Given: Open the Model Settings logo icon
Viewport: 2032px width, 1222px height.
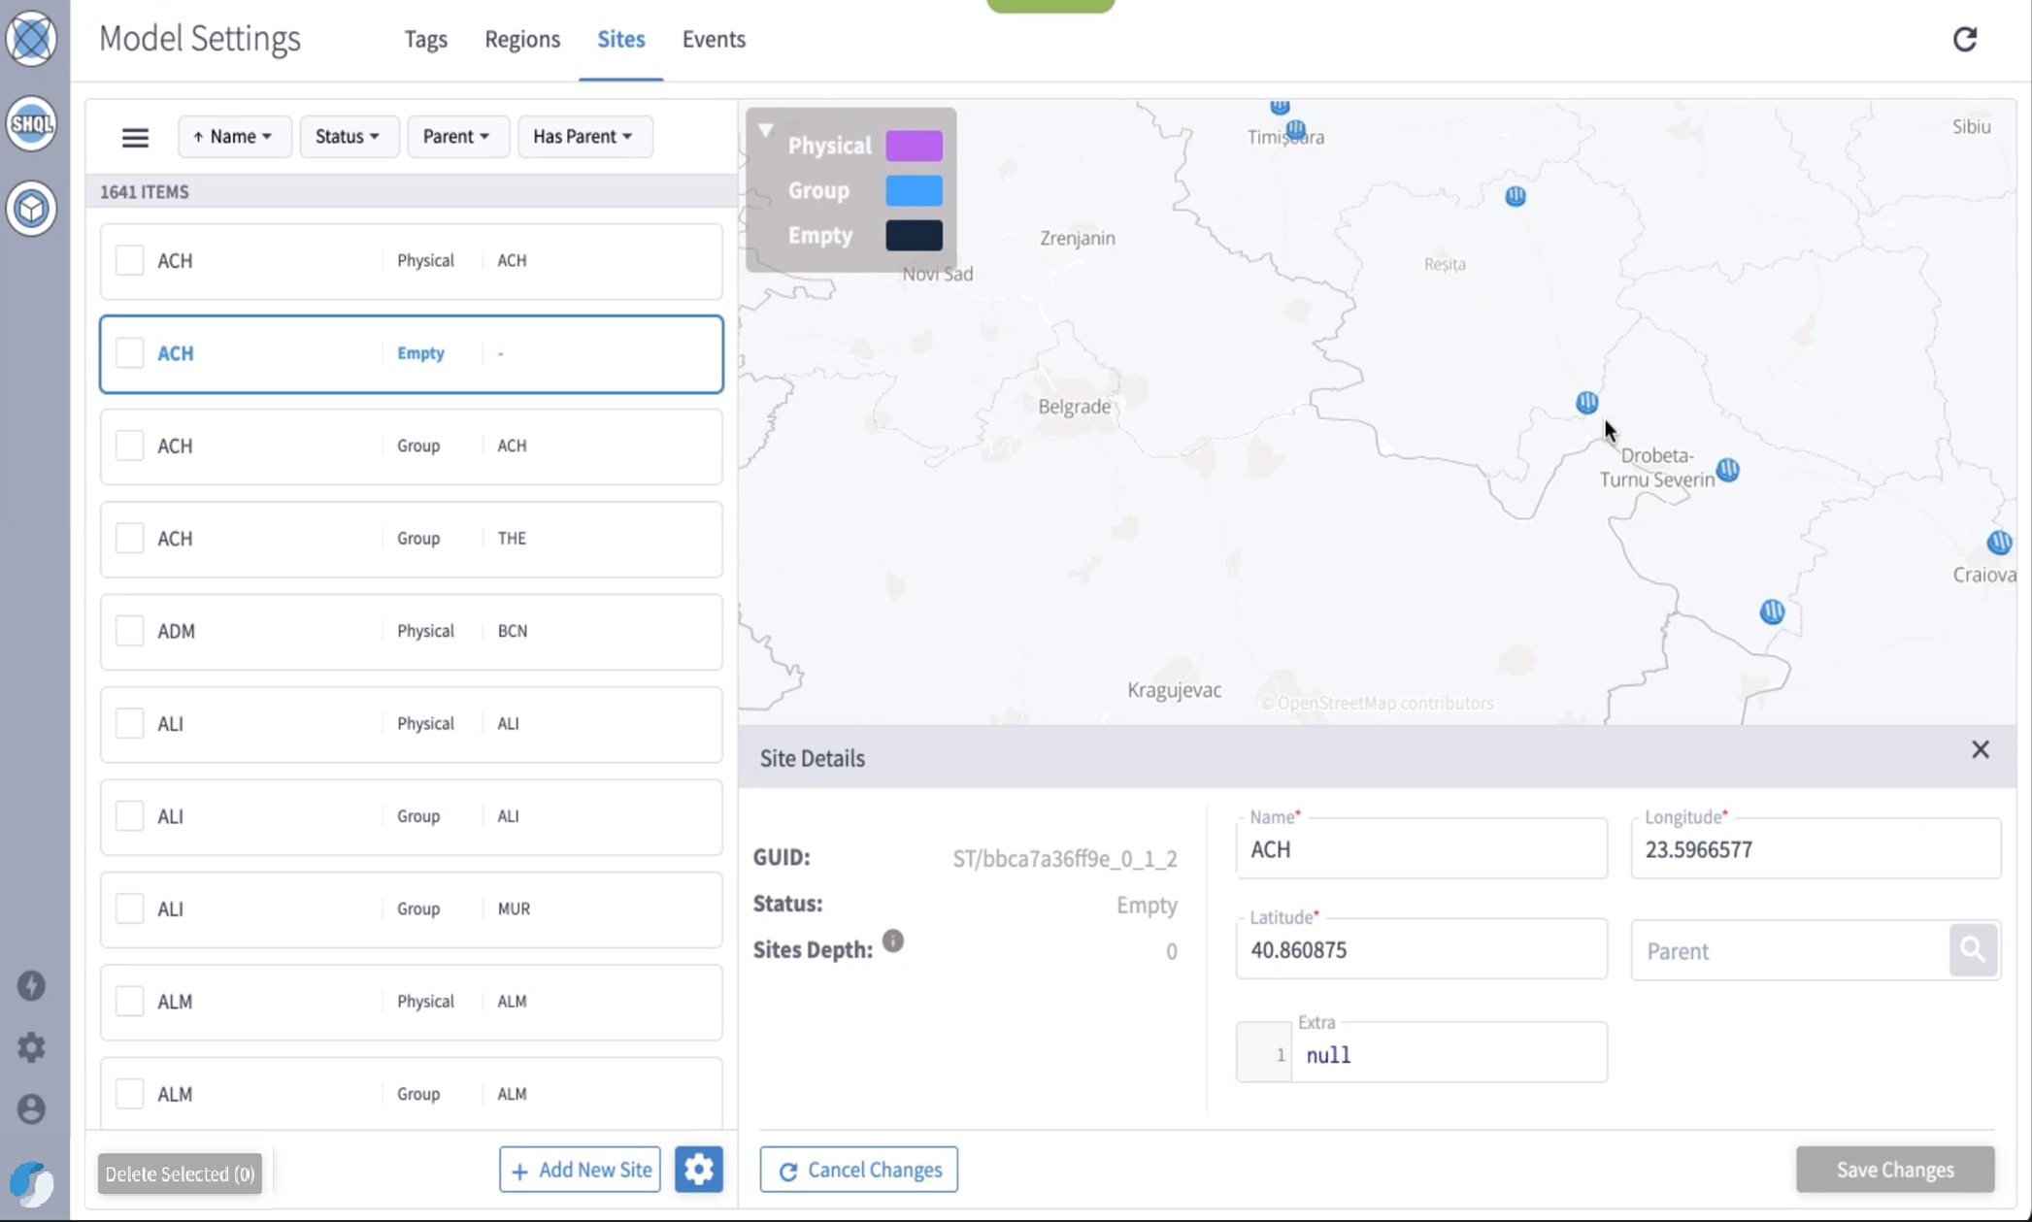Looking at the screenshot, I should [x=32, y=39].
